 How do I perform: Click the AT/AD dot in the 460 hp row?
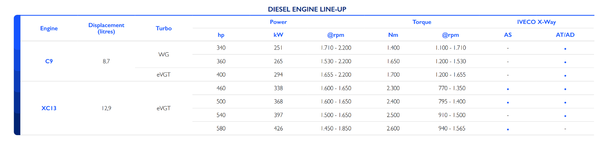(x=565, y=89)
